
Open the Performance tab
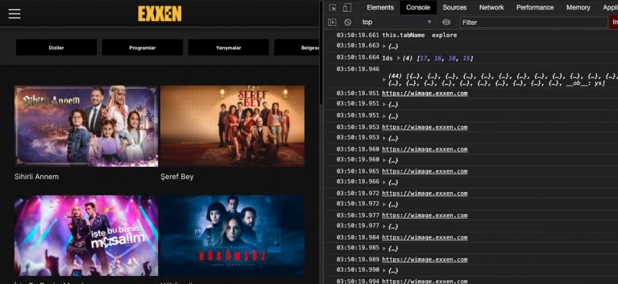pyautogui.click(x=535, y=7)
